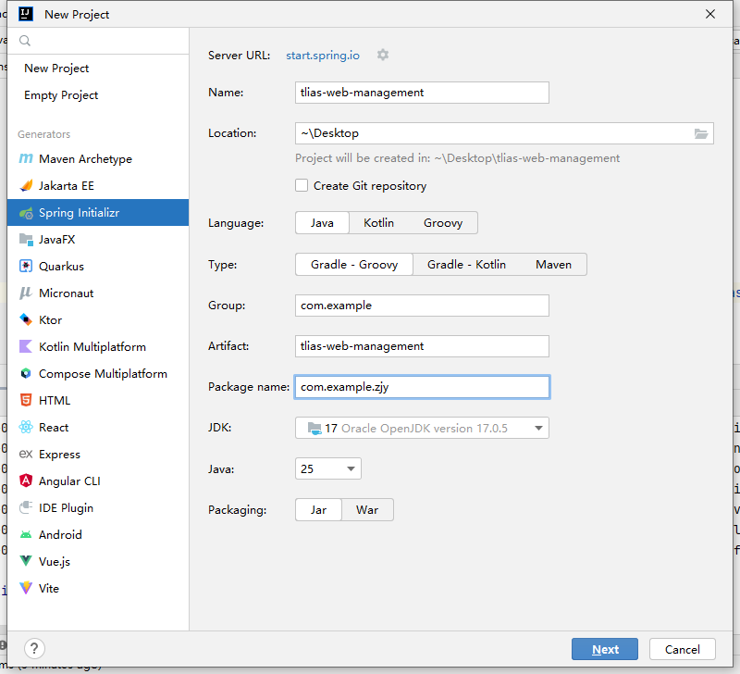Enable Create Git repository checkbox
Screen dimensions: 740x674
pyautogui.click(x=302, y=186)
